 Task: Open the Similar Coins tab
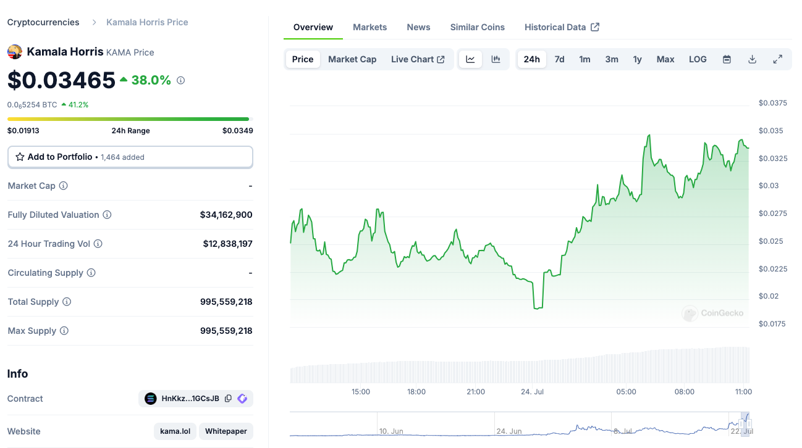tap(477, 27)
